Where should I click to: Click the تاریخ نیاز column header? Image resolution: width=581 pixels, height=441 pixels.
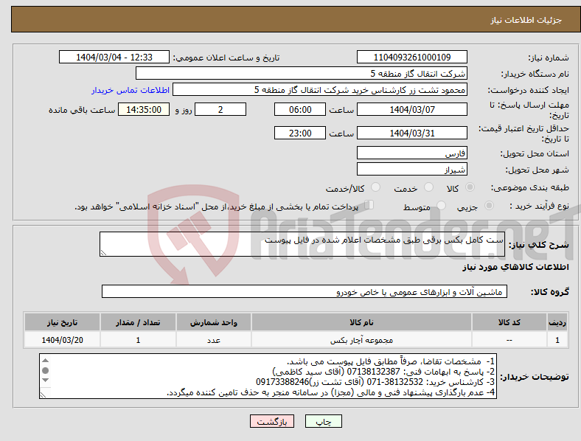pyautogui.click(x=62, y=322)
